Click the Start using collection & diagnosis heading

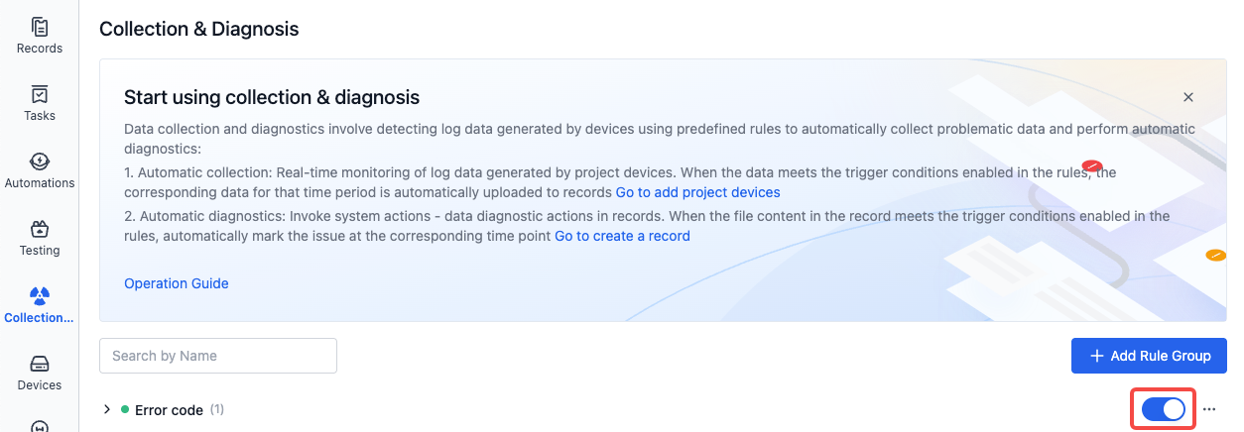[272, 97]
